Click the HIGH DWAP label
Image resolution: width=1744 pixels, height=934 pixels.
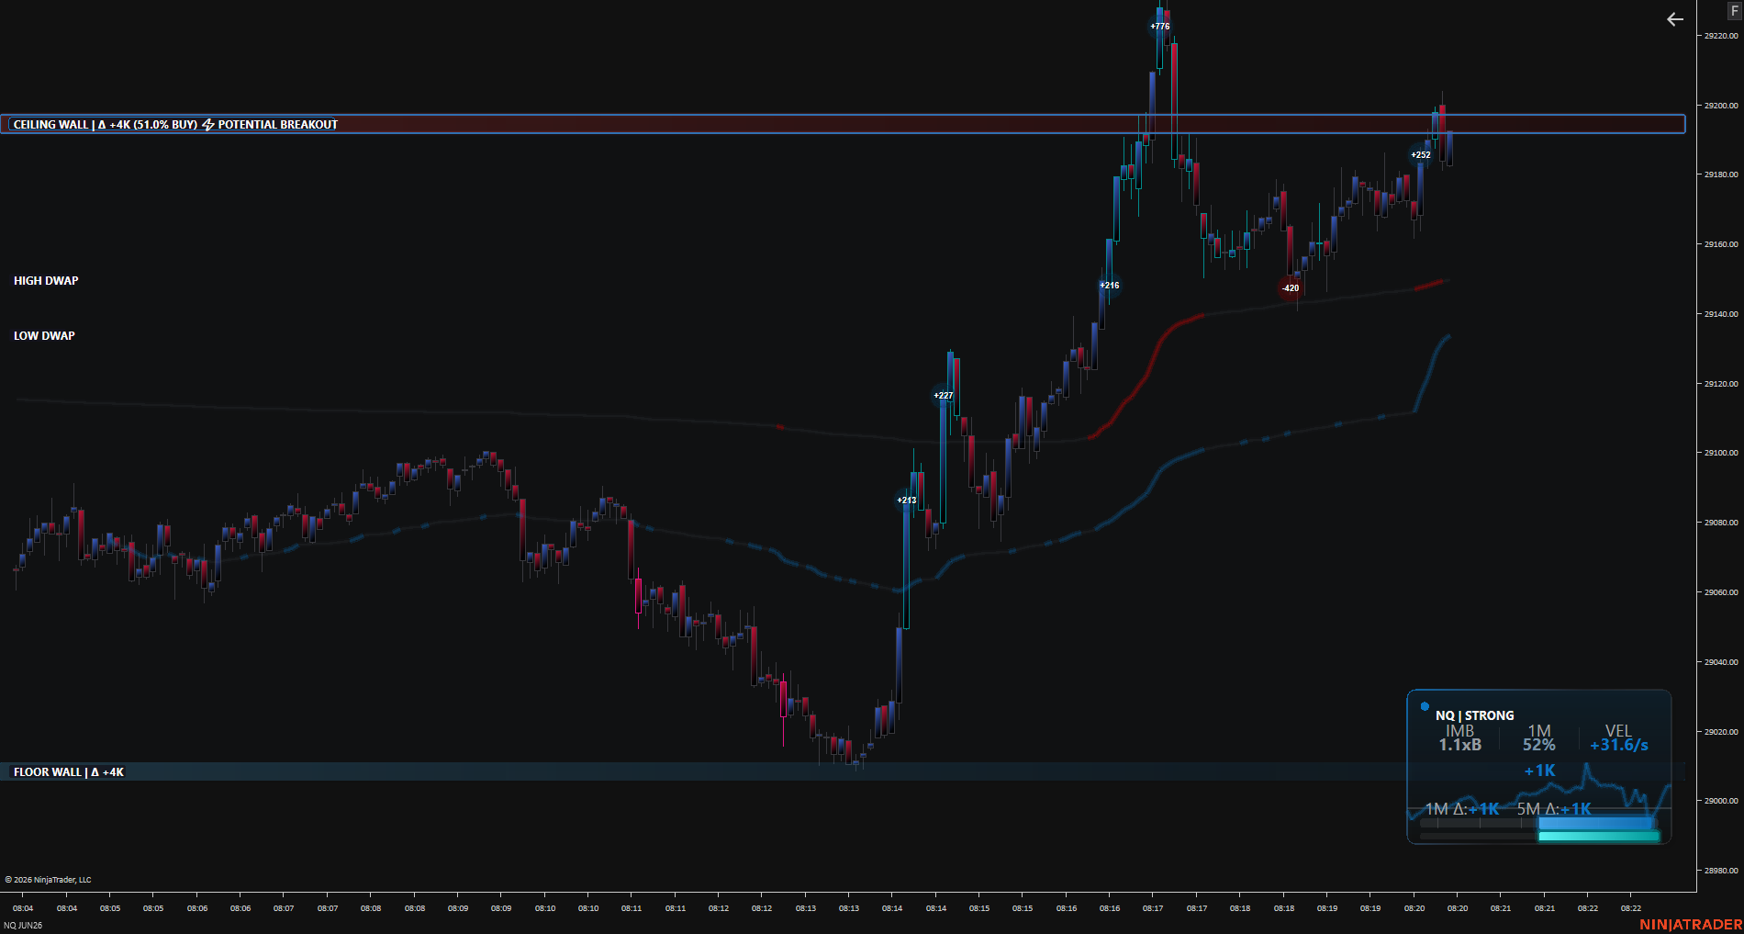pos(46,281)
